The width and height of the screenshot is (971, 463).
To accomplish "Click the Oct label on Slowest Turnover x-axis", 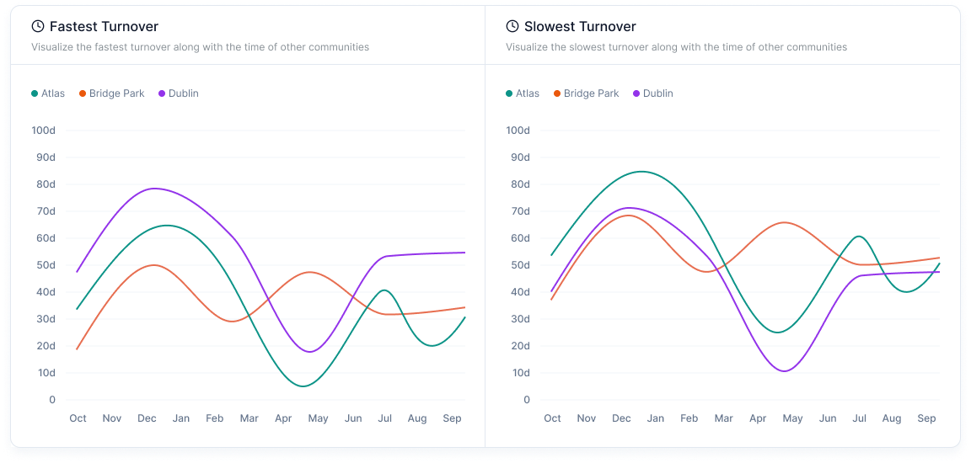I will pyautogui.click(x=552, y=418).
